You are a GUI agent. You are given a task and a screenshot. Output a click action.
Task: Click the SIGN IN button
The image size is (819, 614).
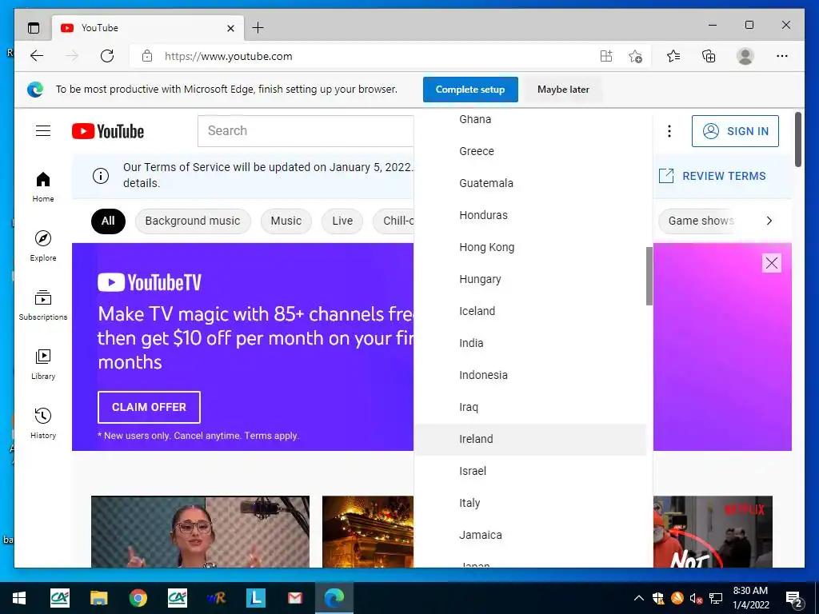coord(735,131)
